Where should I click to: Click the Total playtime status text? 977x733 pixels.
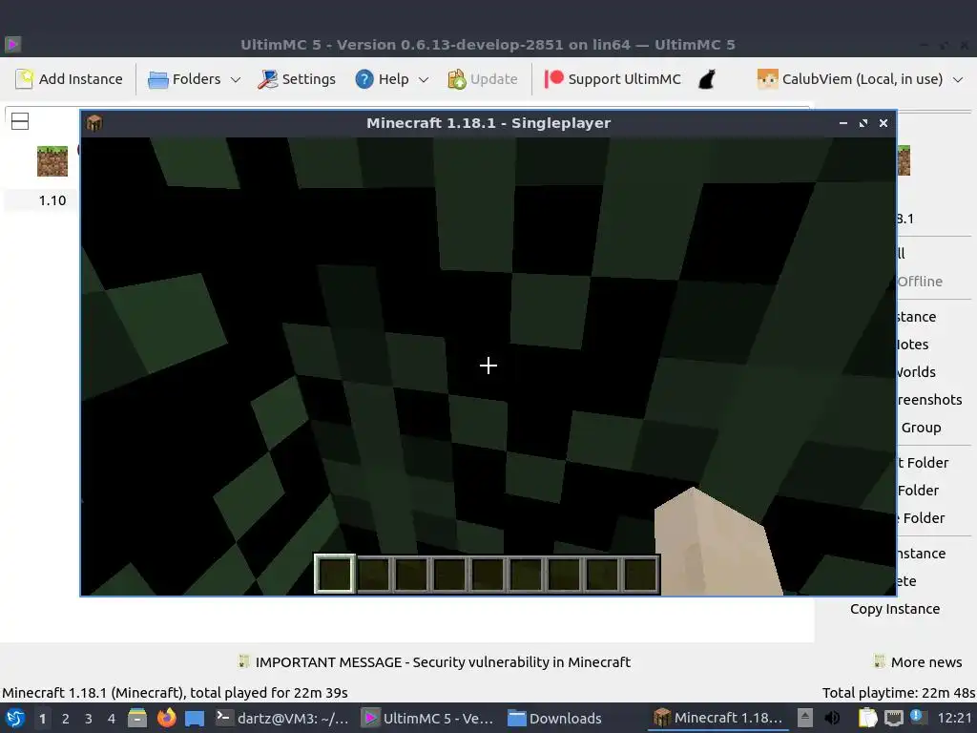pos(899,693)
